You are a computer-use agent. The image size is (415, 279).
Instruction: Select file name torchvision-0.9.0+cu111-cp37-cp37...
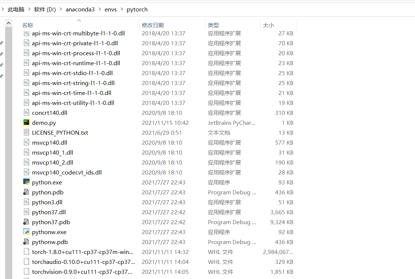(82, 272)
